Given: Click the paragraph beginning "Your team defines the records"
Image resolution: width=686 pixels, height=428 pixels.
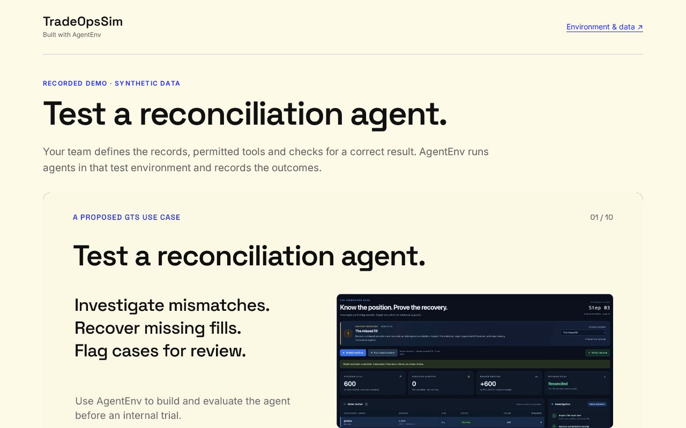Looking at the screenshot, I should 266,159.
